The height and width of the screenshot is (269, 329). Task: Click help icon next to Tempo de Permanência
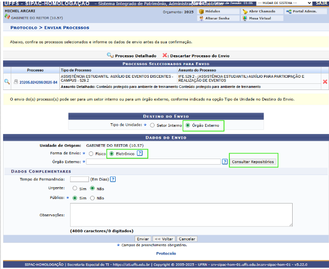(113, 179)
